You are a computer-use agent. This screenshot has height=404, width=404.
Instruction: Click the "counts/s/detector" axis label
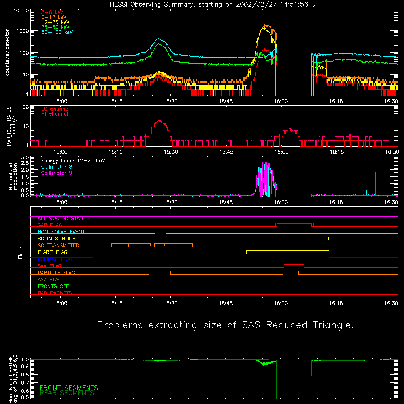[x=7, y=53]
